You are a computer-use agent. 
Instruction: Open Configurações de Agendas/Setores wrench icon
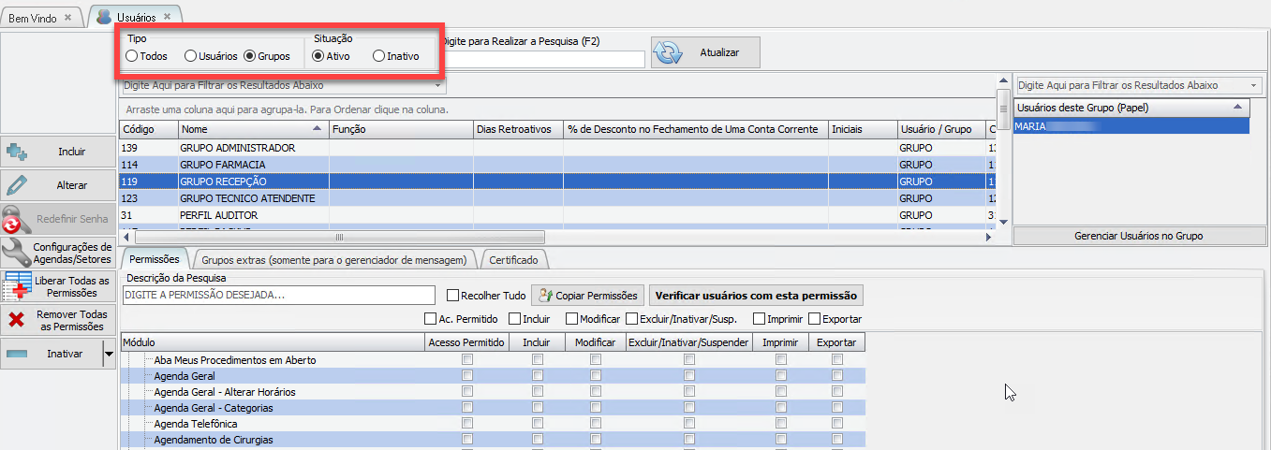[x=14, y=253]
